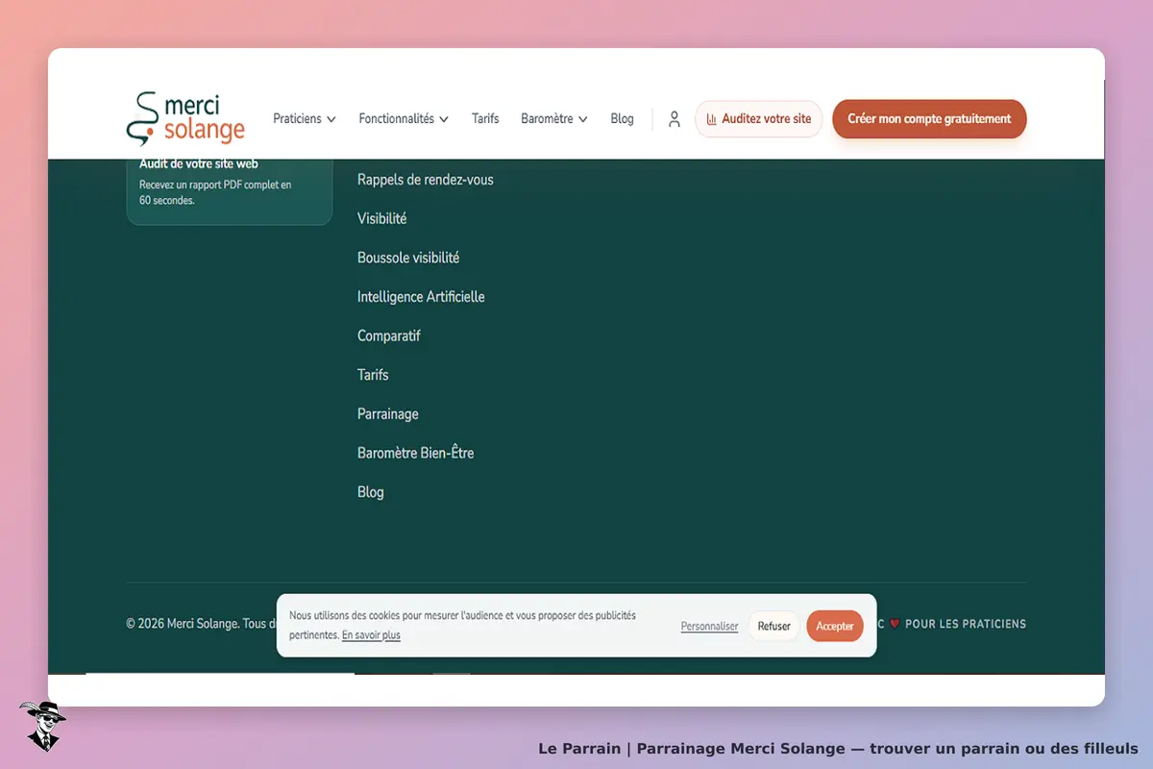The width and height of the screenshot is (1153, 769).
Task: Open Intelligence Artificielle footer link
Action: pos(421,297)
